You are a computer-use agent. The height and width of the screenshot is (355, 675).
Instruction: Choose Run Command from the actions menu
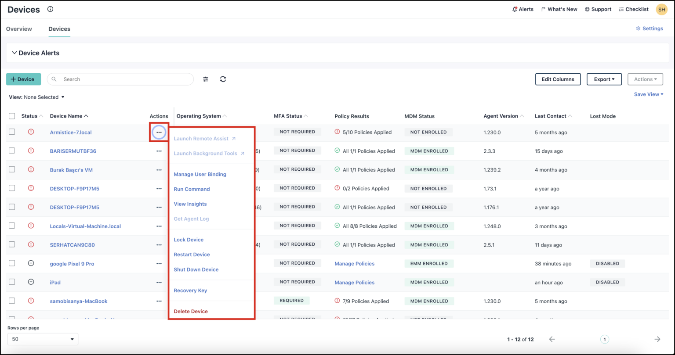click(x=192, y=189)
